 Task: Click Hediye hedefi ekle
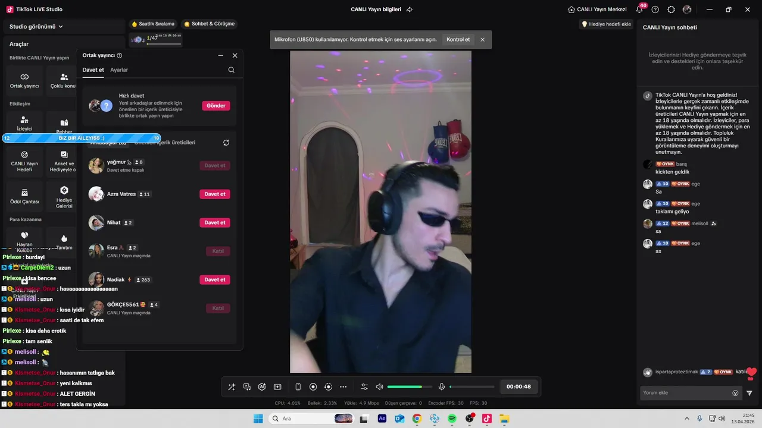coord(606,24)
